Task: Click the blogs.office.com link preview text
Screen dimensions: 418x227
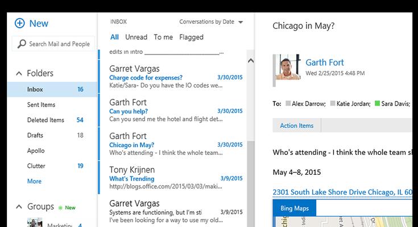Action: (x=165, y=186)
